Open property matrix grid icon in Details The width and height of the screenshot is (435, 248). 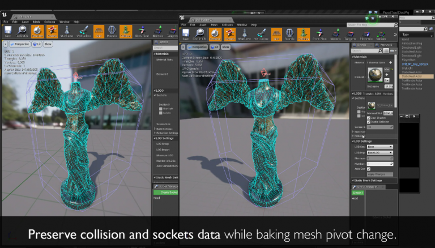point(386,51)
